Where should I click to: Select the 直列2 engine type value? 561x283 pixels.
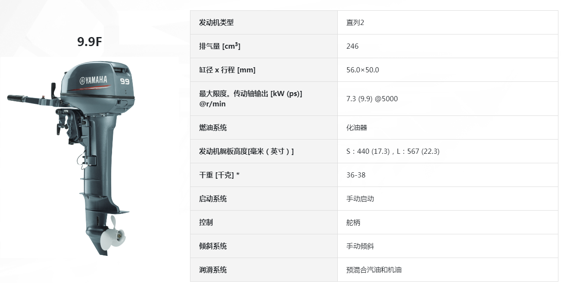(x=355, y=22)
